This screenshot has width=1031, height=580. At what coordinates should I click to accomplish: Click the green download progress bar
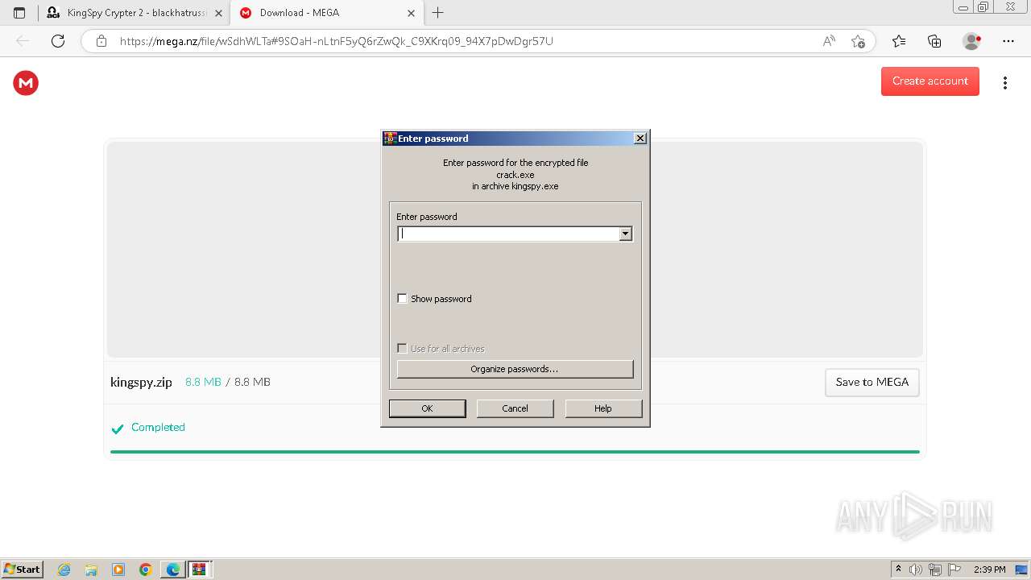(515, 452)
